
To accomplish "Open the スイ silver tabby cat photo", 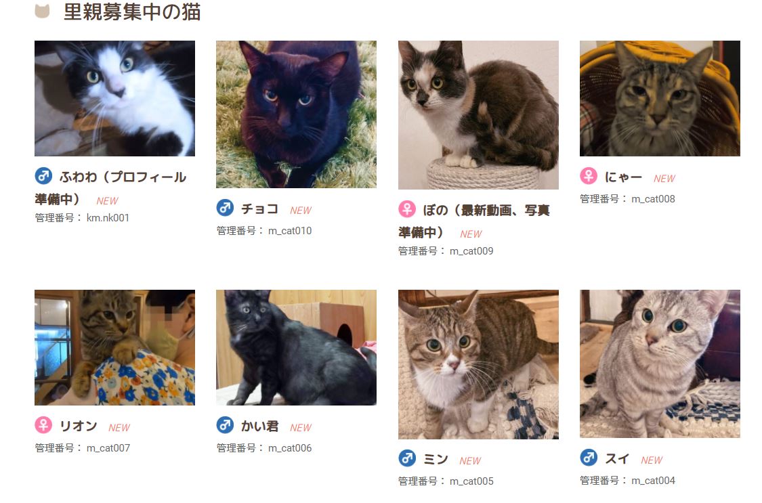I will point(660,364).
